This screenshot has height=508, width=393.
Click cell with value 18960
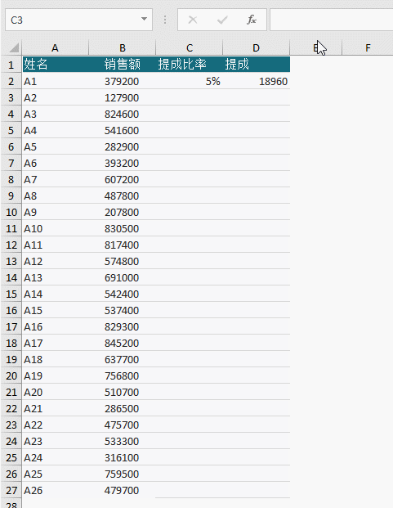pos(257,81)
